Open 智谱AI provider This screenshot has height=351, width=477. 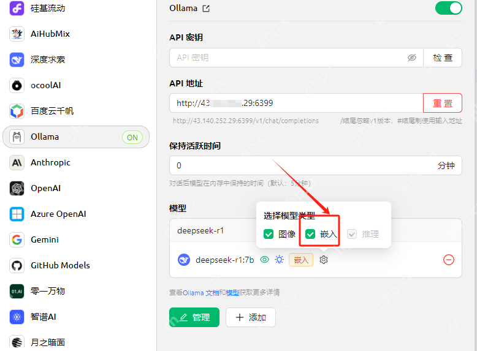coord(76,317)
